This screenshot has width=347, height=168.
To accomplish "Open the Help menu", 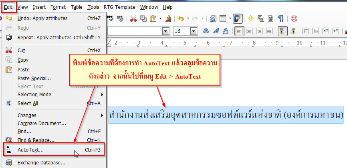I will [167, 7].
